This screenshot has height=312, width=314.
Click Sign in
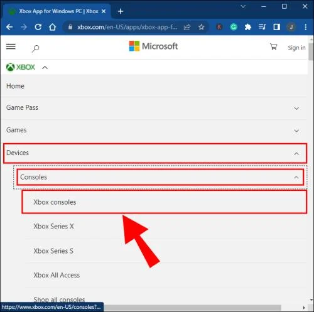(296, 48)
